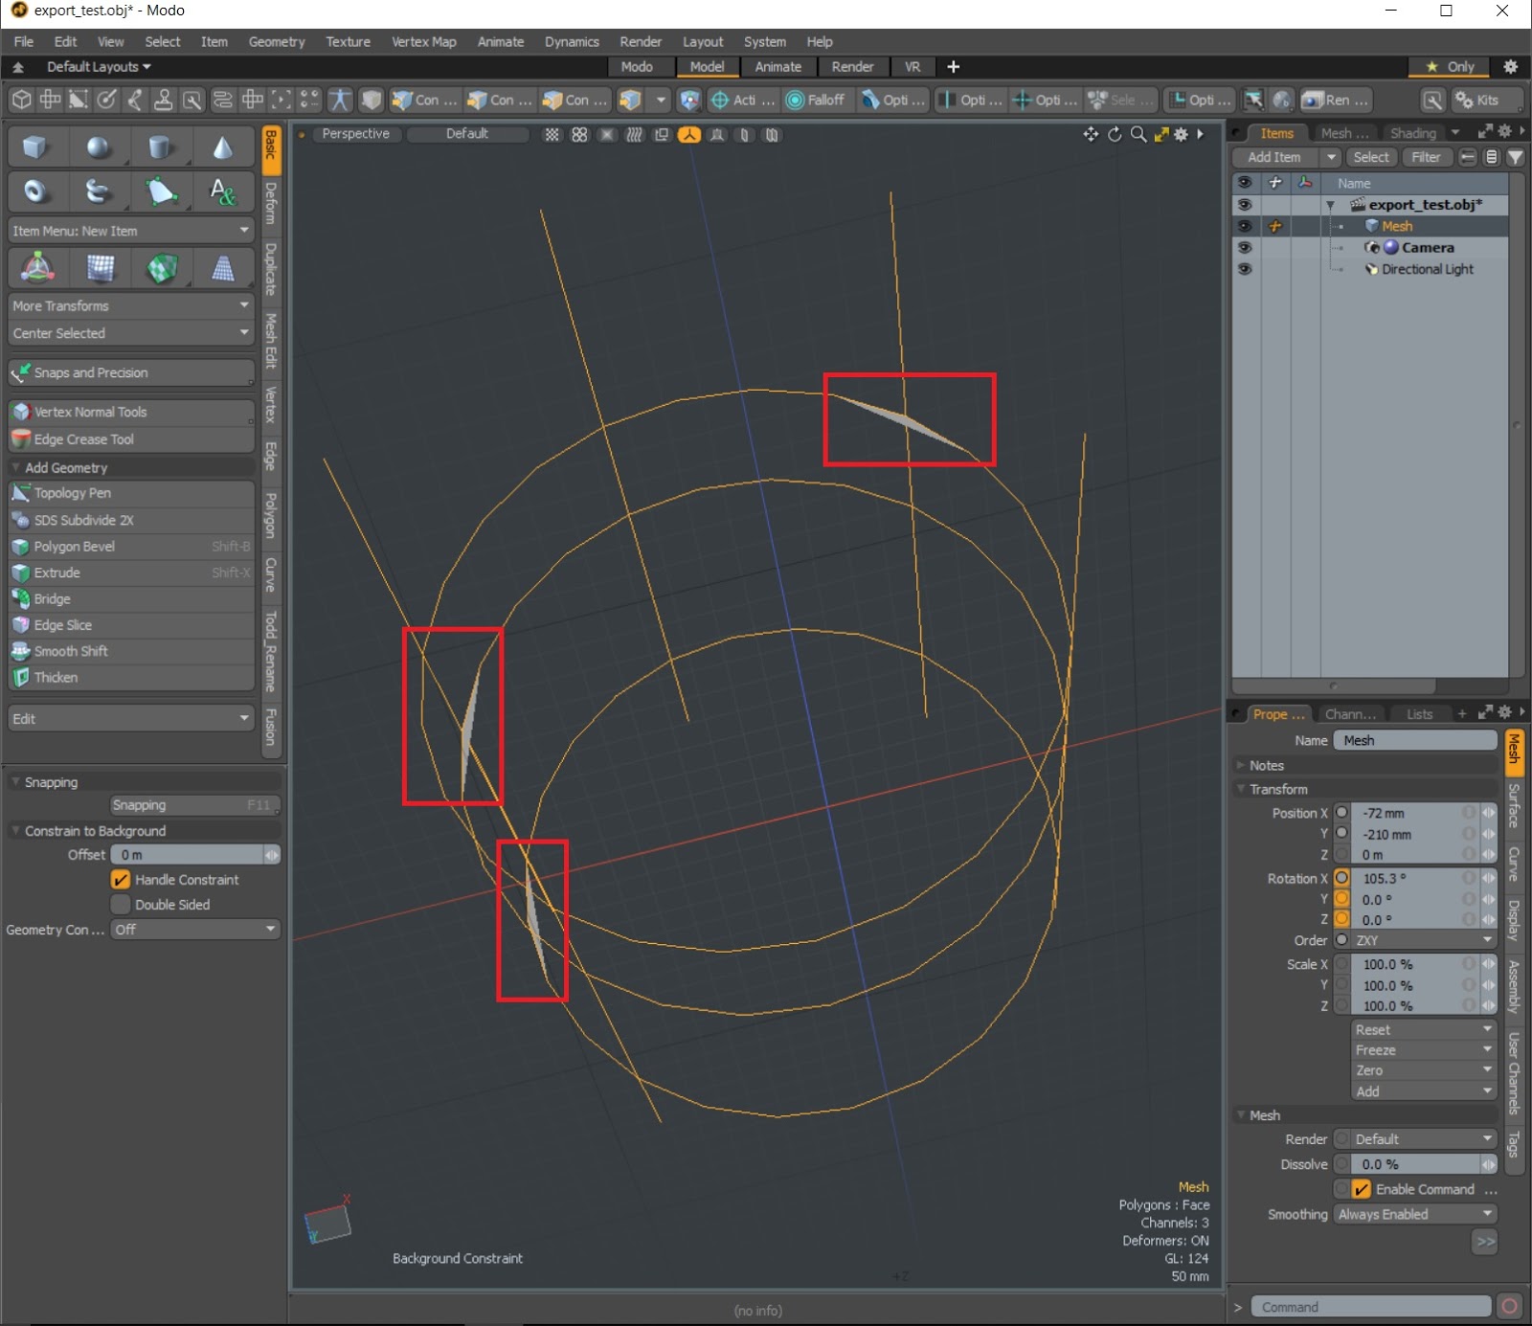
Task: Click the Polygon Bevel button
Action: [x=75, y=547]
